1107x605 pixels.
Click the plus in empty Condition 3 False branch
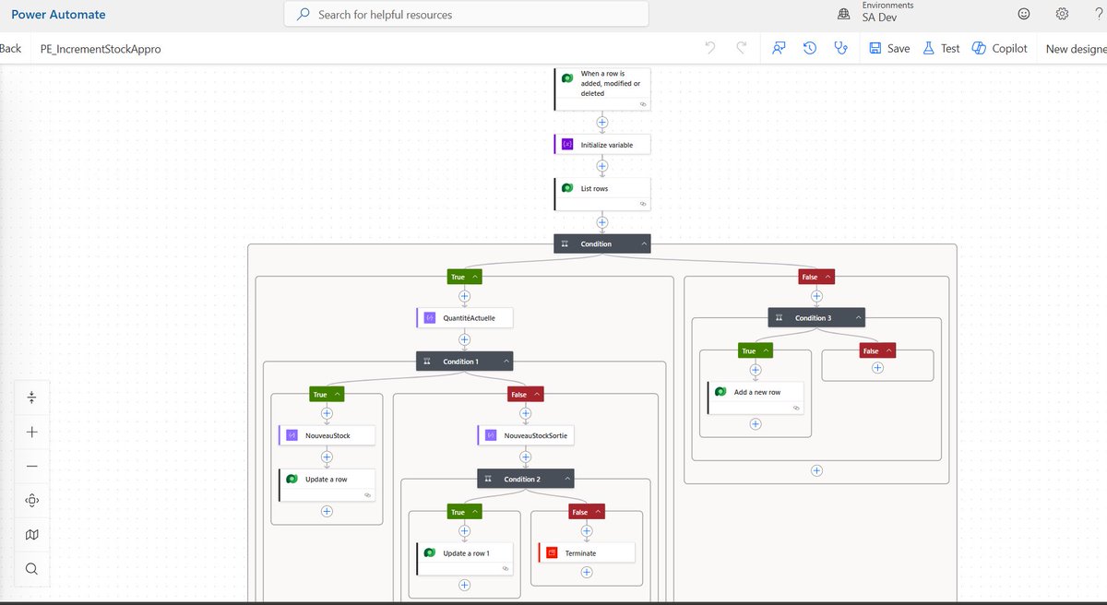coord(877,367)
